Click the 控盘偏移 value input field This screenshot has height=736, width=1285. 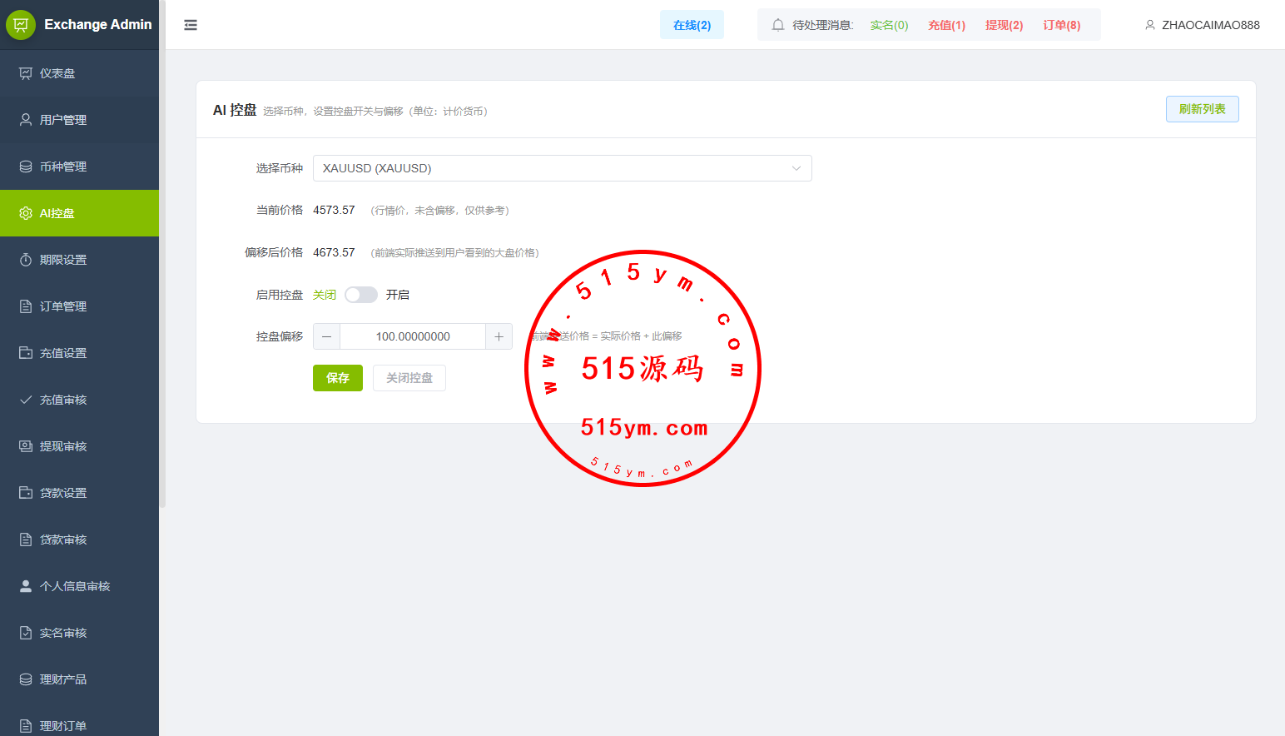413,336
